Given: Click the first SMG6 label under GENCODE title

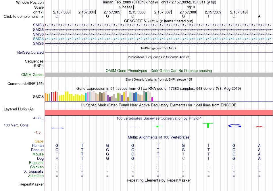Looking at the screenshot, I should [38, 25].
